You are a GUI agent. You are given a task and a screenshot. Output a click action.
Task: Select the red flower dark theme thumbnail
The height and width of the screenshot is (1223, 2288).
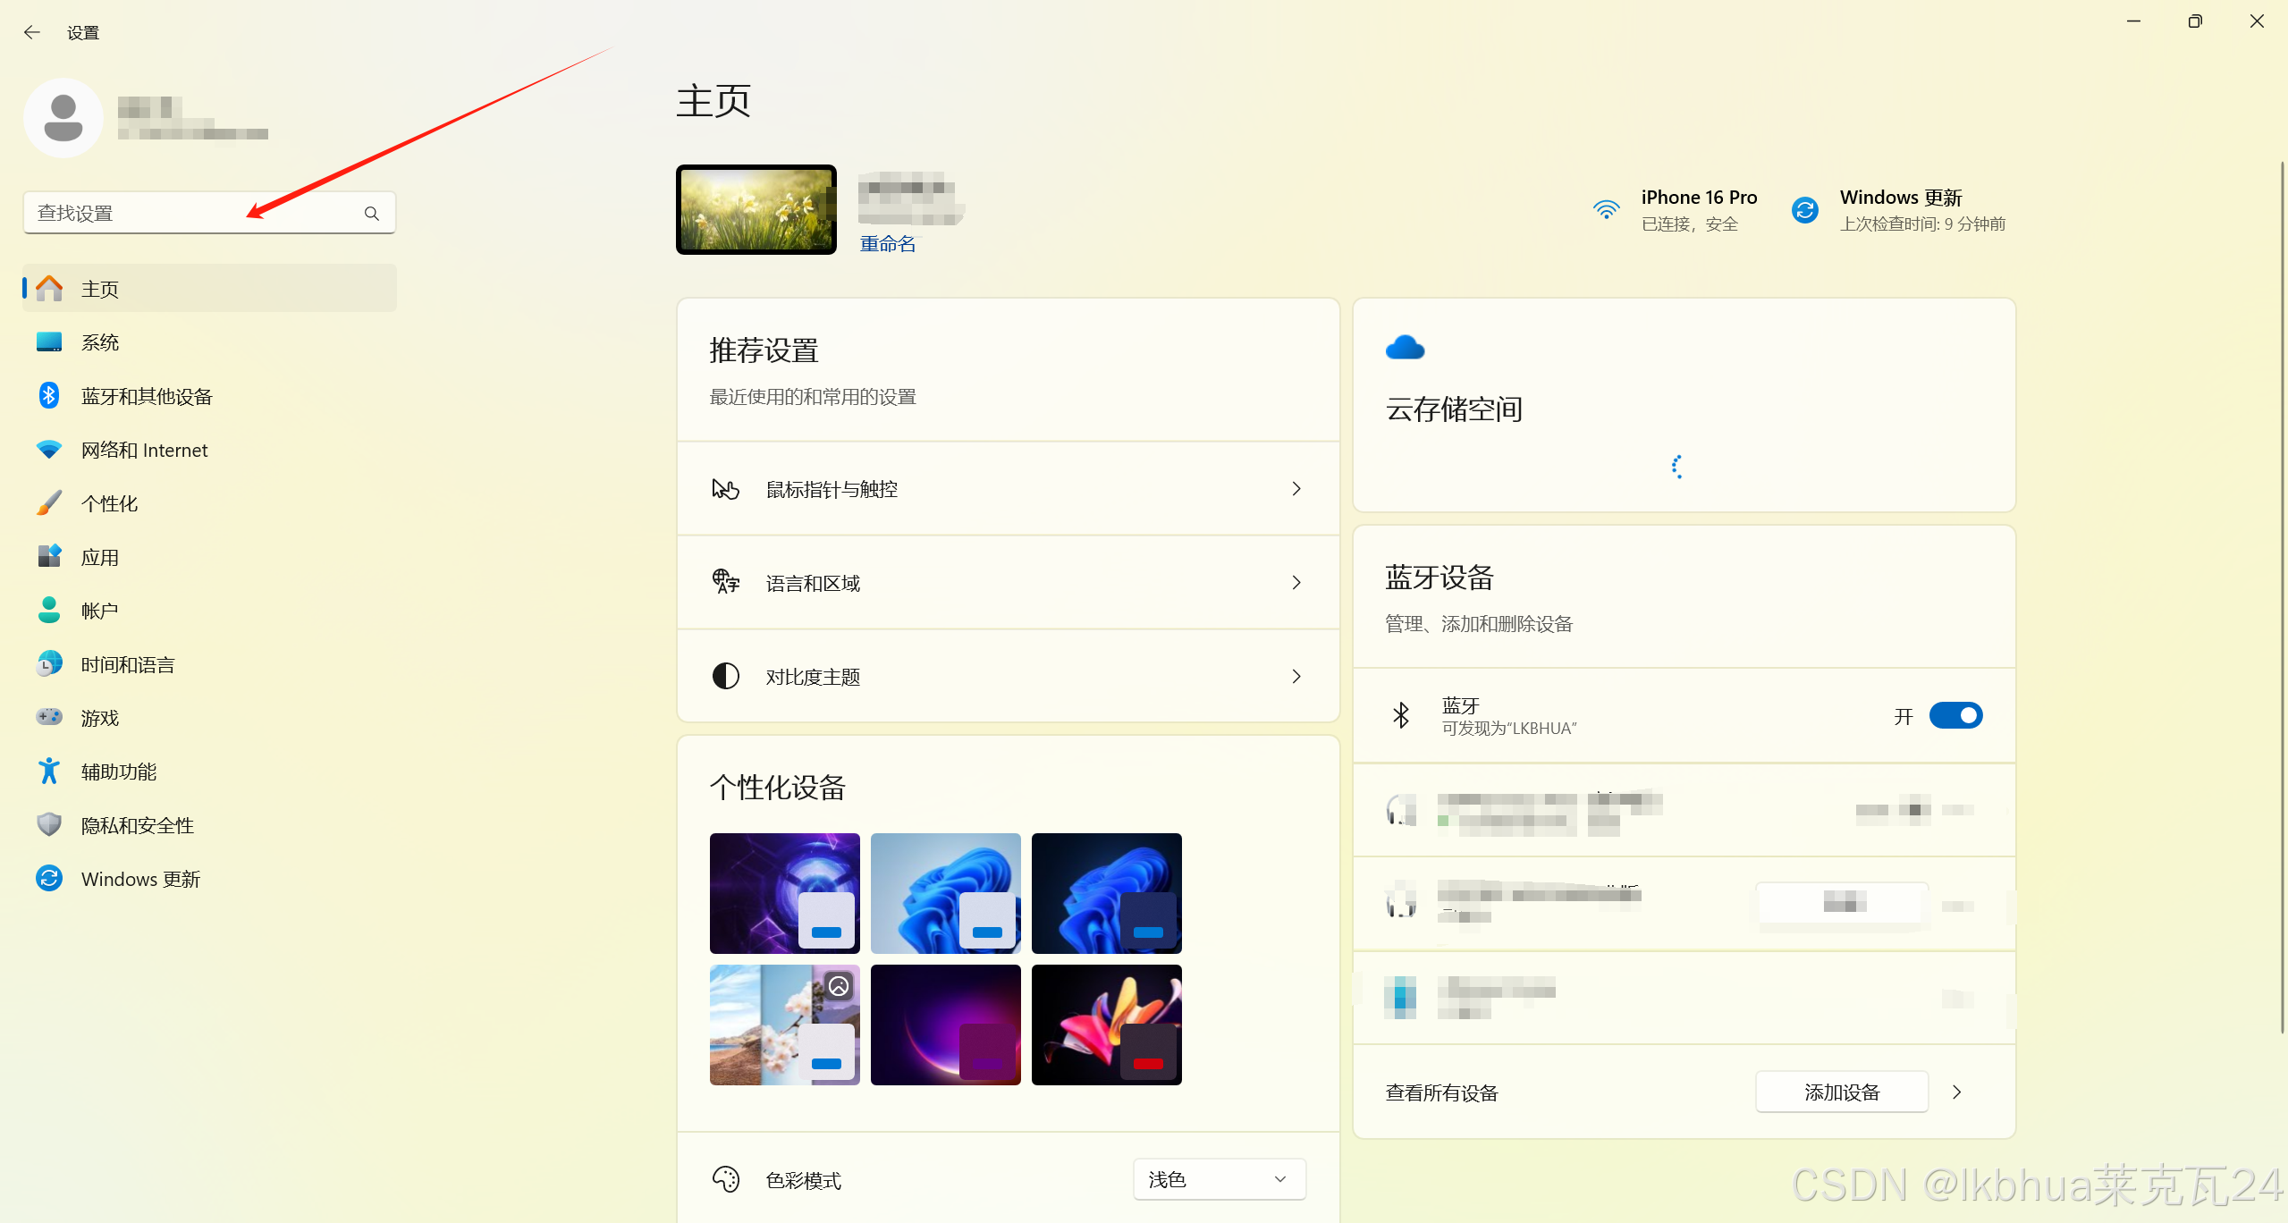(x=1106, y=1025)
